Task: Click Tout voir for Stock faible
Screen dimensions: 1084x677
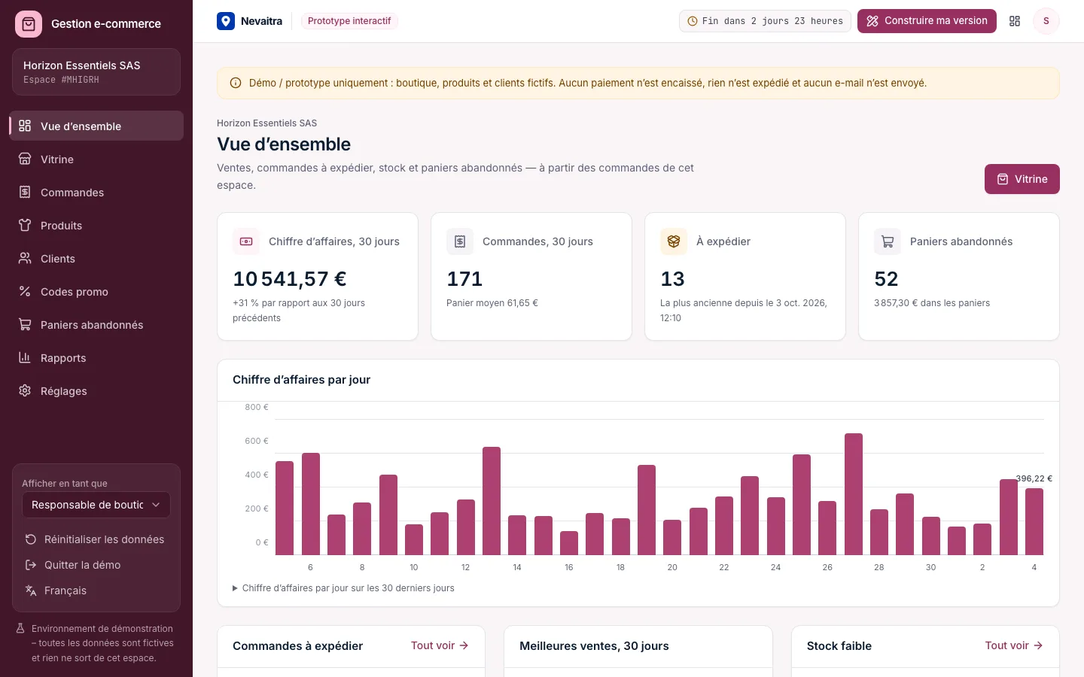Action: click(x=1014, y=645)
